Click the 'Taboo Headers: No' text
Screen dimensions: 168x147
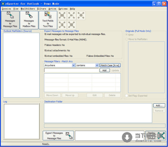click(x=54, y=45)
